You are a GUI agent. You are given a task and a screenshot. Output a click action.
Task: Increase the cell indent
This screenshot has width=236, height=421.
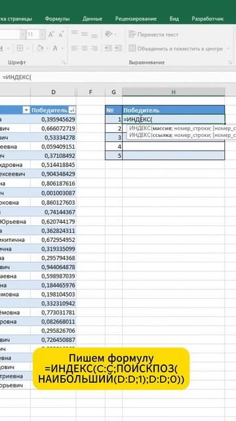(x=118, y=48)
